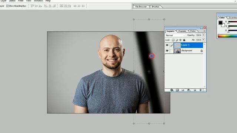This screenshot has height=133, width=237.
Task: Click Layers panel scrollbar down arrow
Action: [204, 87]
